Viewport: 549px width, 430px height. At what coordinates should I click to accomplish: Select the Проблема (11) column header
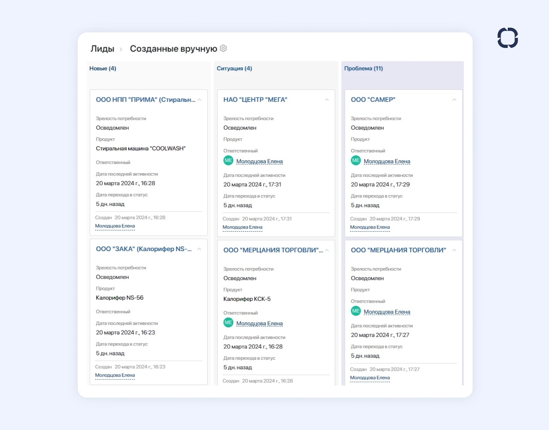(363, 69)
